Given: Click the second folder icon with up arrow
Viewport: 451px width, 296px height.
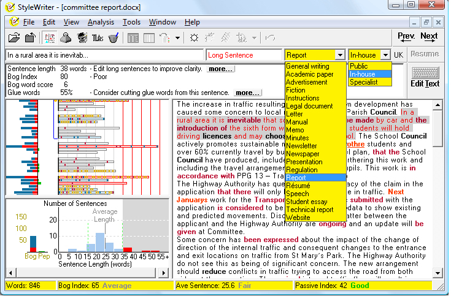Looking at the screenshot, I should 30,37.
